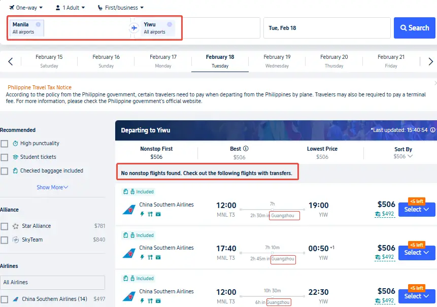Viewport: 437px width, 307px height.
Task: Check the Student tickets filter
Action: (x=5, y=157)
